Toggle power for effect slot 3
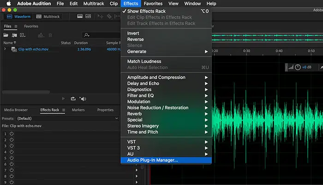The width and height of the screenshot is (323, 185). pos(12,146)
